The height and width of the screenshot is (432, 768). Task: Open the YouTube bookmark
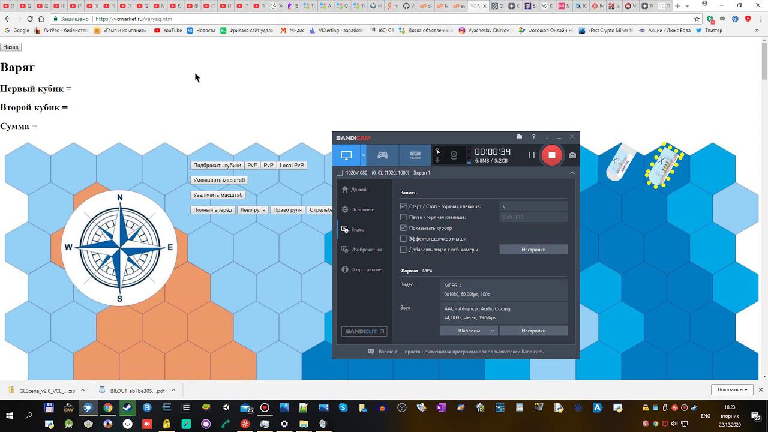(x=168, y=30)
